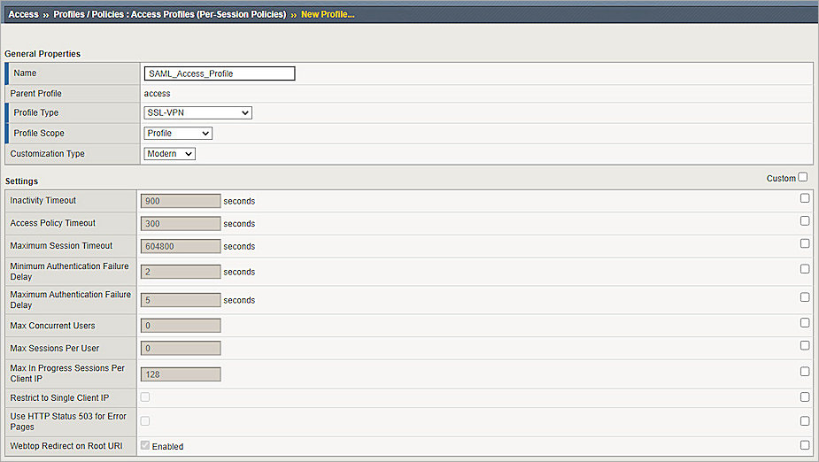Enable custom Minimum Authentication Failure Delay checkbox
This screenshot has height=462, width=819.
805,269
